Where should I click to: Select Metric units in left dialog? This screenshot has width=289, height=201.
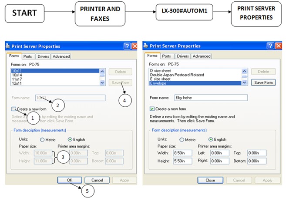tap(42, 140)
